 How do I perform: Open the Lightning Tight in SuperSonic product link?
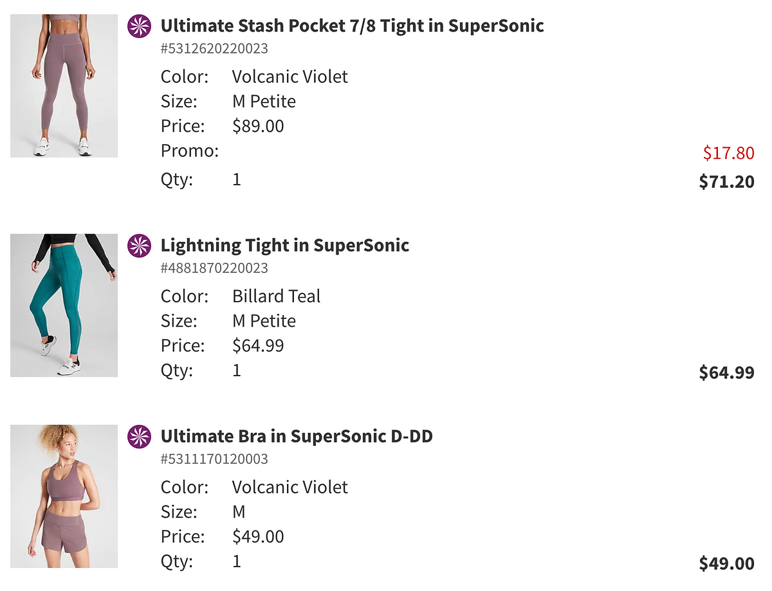point(284,246)
